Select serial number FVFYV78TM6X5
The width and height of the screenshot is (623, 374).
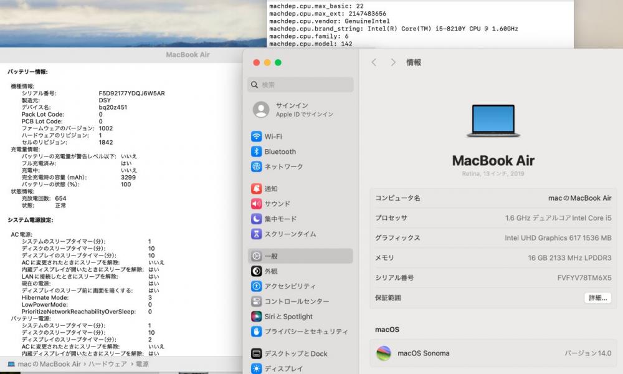point(584,278)
